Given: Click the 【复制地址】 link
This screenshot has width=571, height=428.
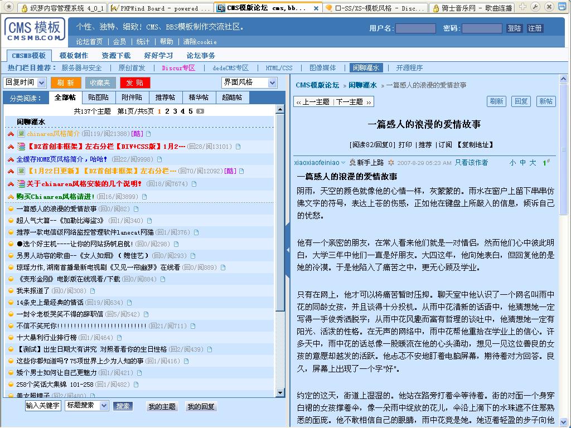Looking at the screenshot, I should [476, 145].
